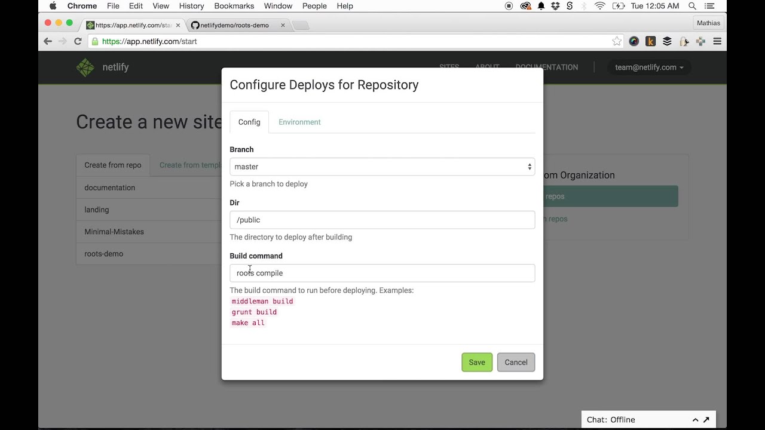Select the landing repo row
Screen dimensions: 765x430
(149, 210)
